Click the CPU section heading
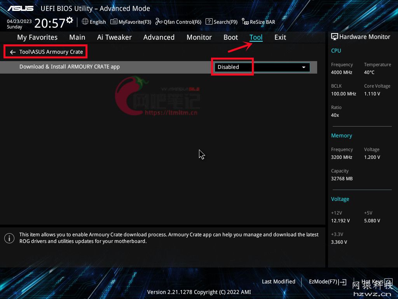398x299 pixels. pos(336,51)
